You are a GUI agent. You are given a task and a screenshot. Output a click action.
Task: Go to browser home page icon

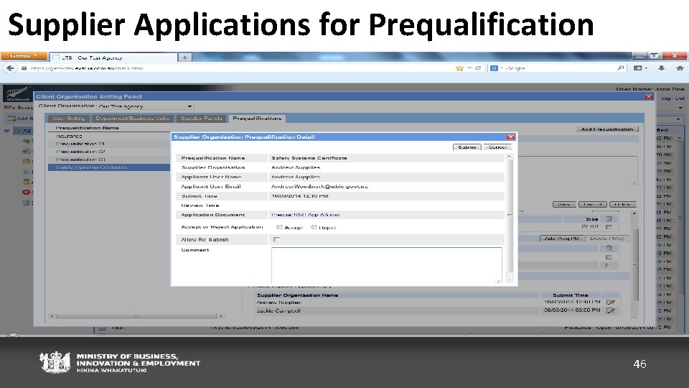(680, 68)
